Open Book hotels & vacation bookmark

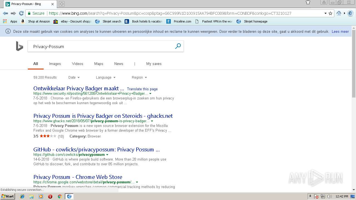(x=144, y=21)
